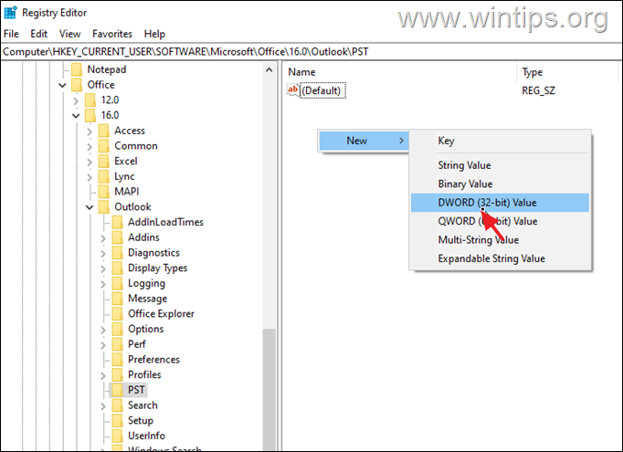
Task: Click the (Default) string value icon
Action: tap(293, 90)
